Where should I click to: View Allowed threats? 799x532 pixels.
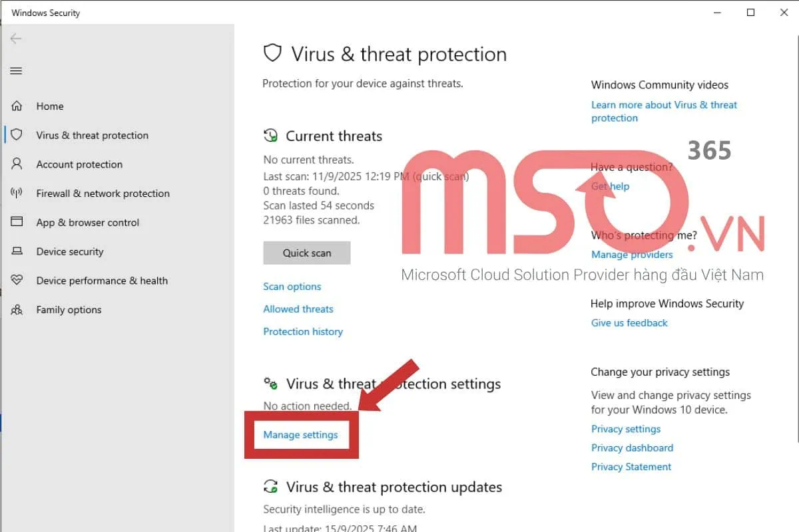click(298, 309)
